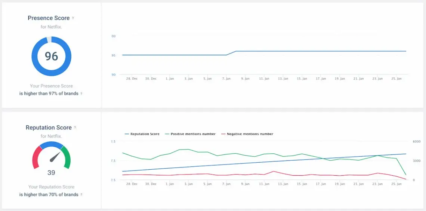Screen dimensions: 426x211
Task: Open help icon beside Presence Score title
Action: pyautogui.click(x=73, y=18)
